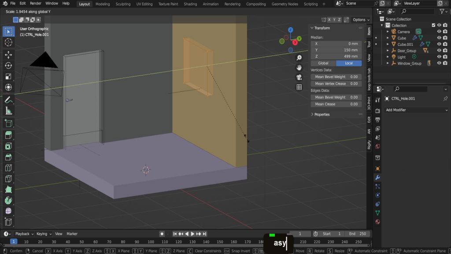Expand the Properties panel section
451x254 pixels.
click(322, 114)
